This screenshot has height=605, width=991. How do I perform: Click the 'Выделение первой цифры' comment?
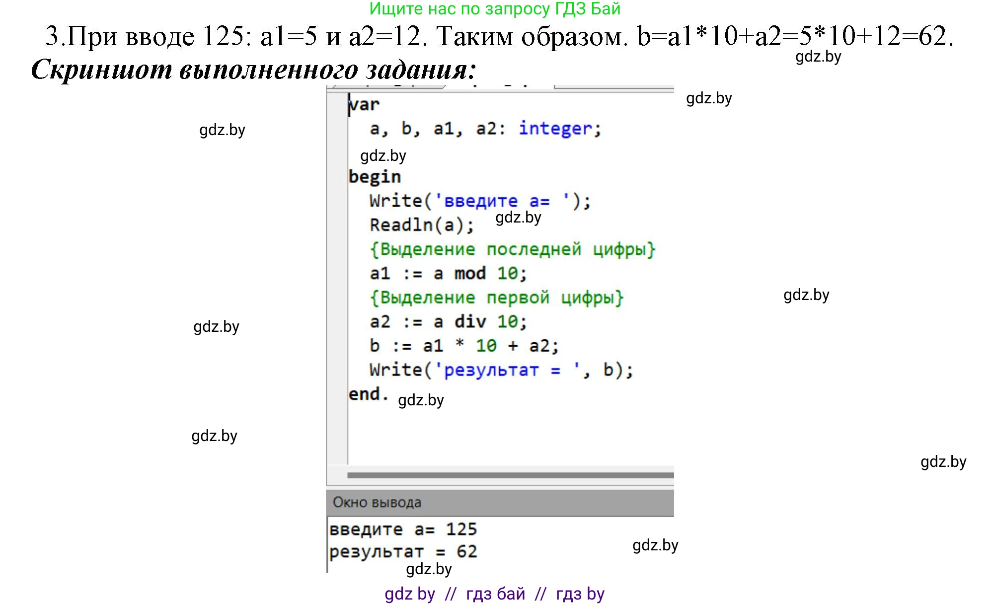(x=497, y=298)
